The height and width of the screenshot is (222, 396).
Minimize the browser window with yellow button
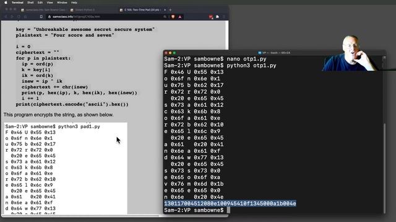11,9
